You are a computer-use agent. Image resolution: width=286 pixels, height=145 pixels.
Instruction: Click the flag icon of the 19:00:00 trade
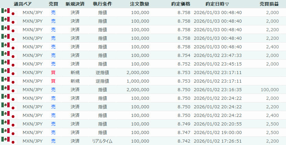coord(9,132)
